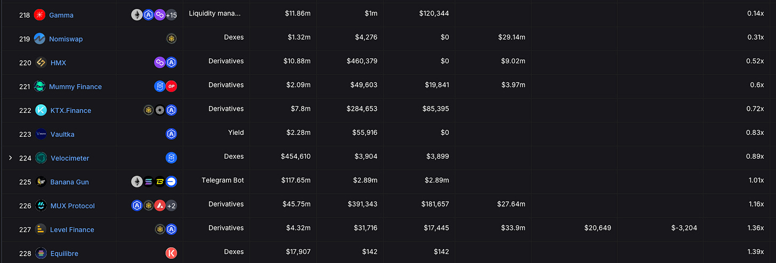Click the MUX Protocol logo icon

tap(41, 206)
